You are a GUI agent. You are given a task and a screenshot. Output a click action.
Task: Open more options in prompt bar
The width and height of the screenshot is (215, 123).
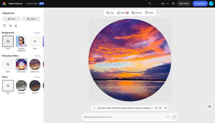[168, 117]
